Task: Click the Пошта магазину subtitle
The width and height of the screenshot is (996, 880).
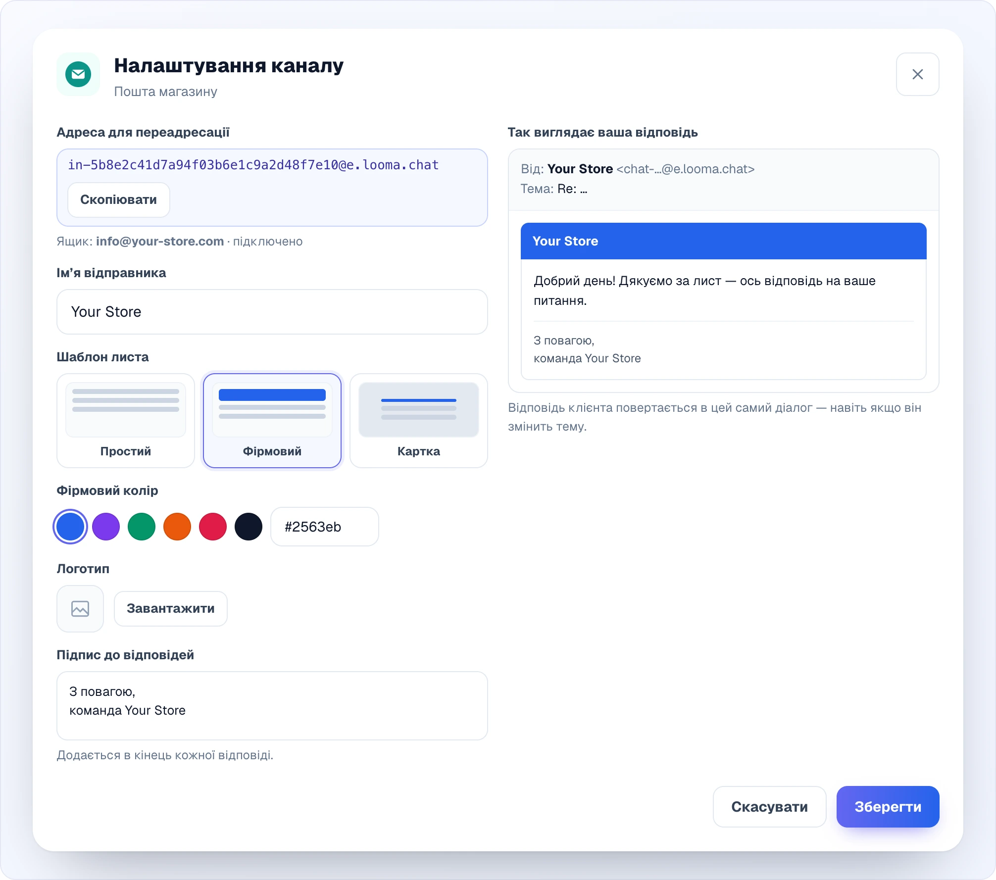Action: 166,92
